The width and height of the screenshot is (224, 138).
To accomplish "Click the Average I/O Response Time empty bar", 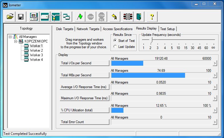I will pos(161,87).
